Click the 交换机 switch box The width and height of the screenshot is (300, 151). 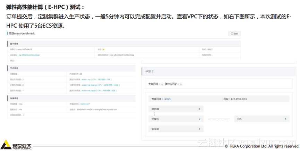[176, 119]
